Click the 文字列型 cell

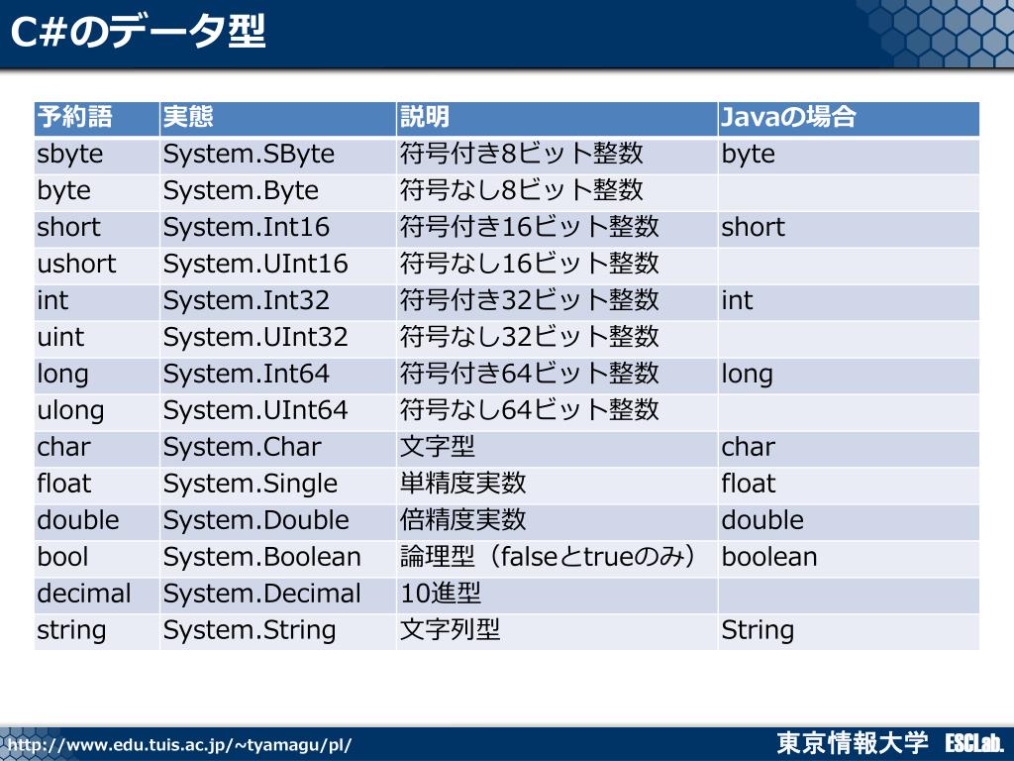point(557,631)
